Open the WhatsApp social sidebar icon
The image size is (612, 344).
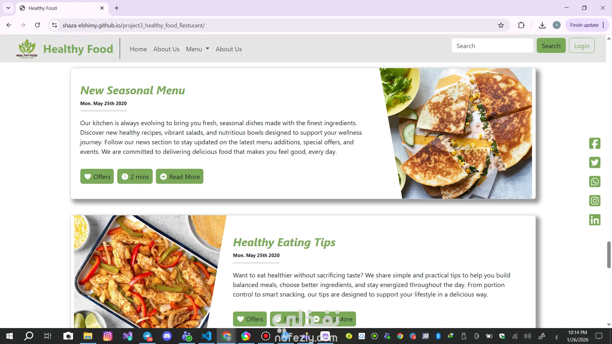(595, 182)
